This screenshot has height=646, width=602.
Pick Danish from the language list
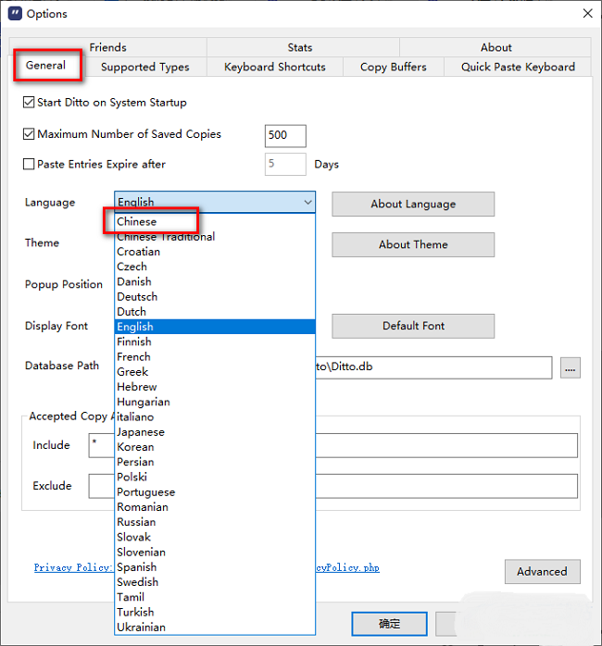(x=215, y=281)
